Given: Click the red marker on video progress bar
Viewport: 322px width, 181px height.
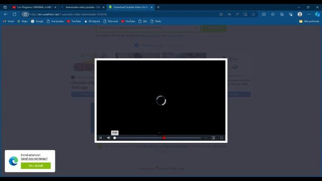Looking at the screenshot, I should pos(164,138).
